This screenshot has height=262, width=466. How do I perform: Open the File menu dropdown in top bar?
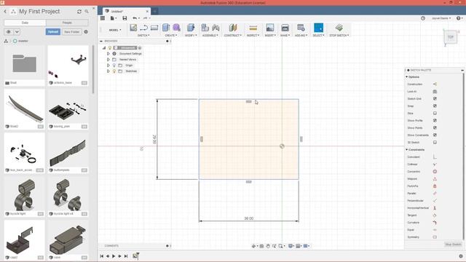[x=114, y=18]
